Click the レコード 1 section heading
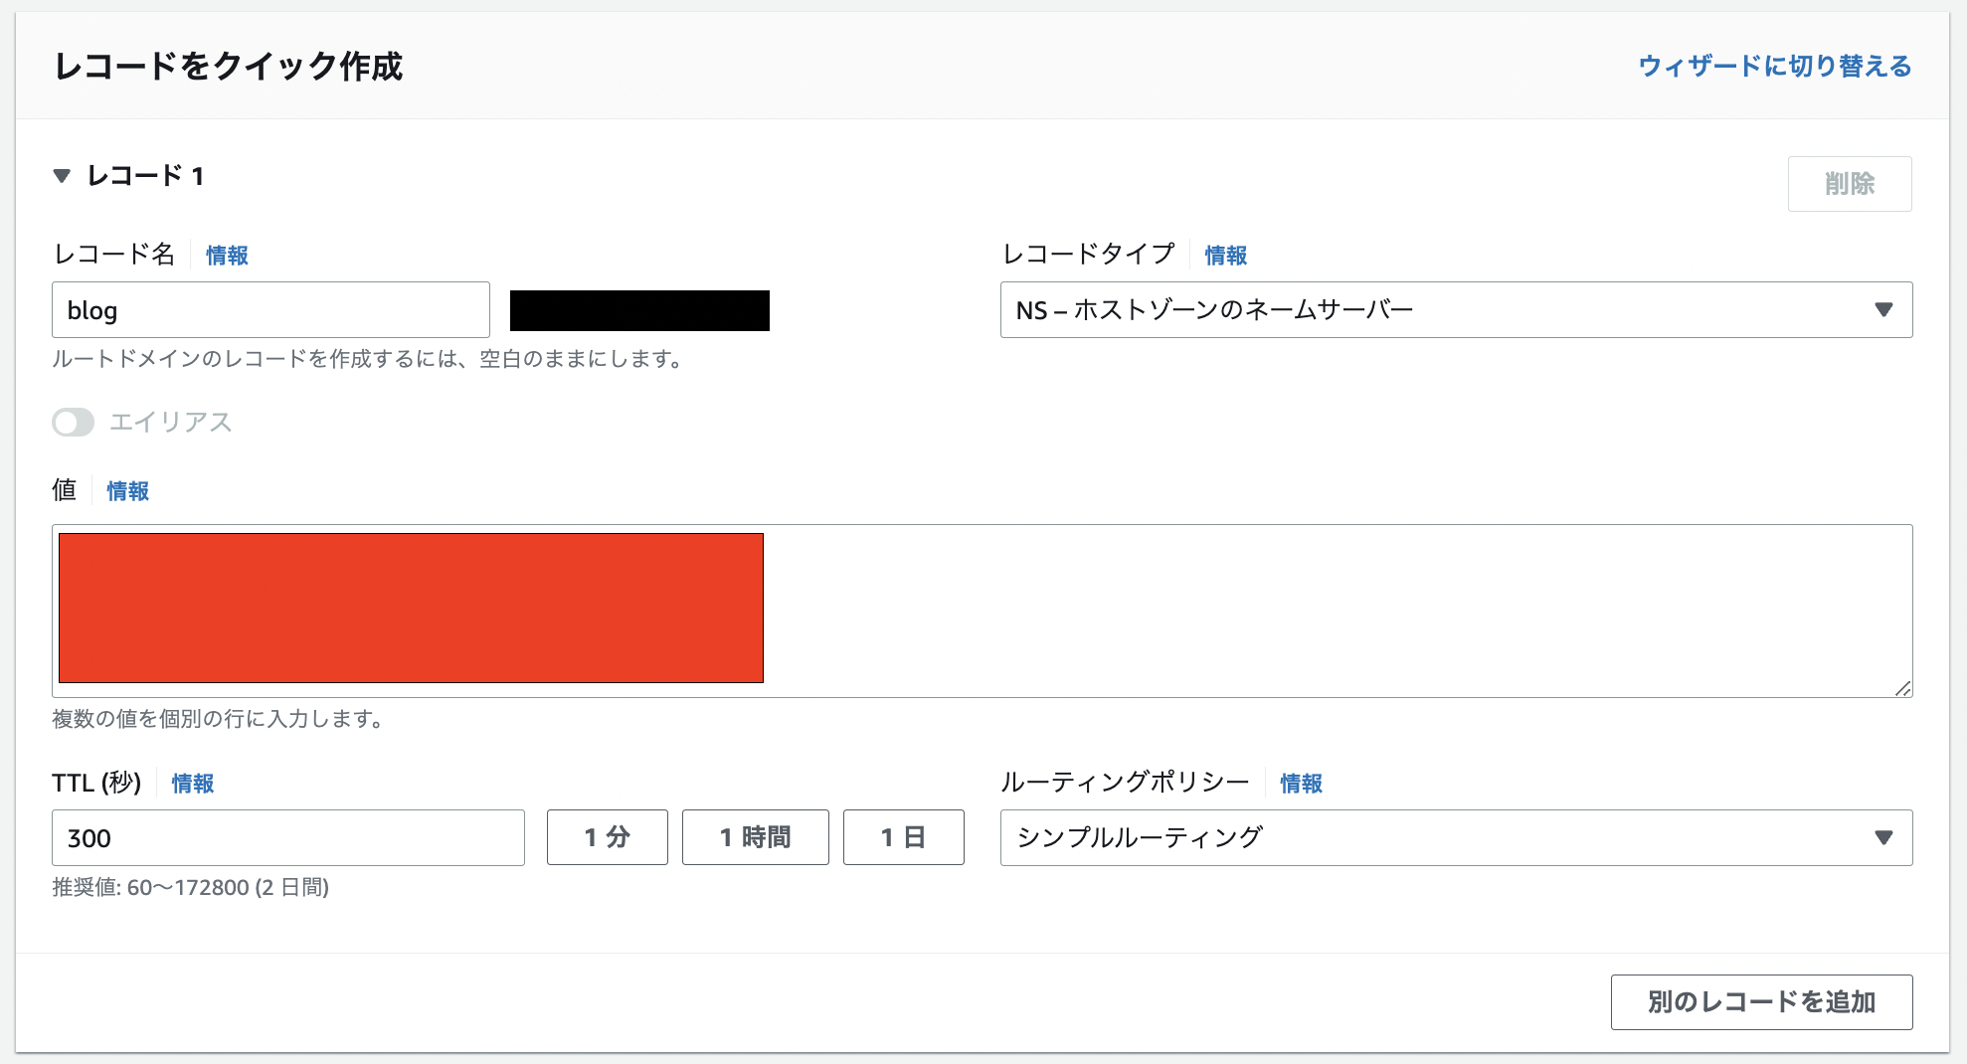This screenshot has height=1064, width=1967. click(x=145, y=176)
